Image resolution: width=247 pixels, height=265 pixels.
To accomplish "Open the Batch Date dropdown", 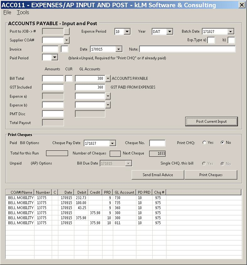I will coord(231,31).
